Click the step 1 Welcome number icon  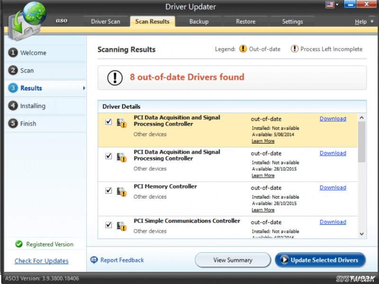[13, 53]
